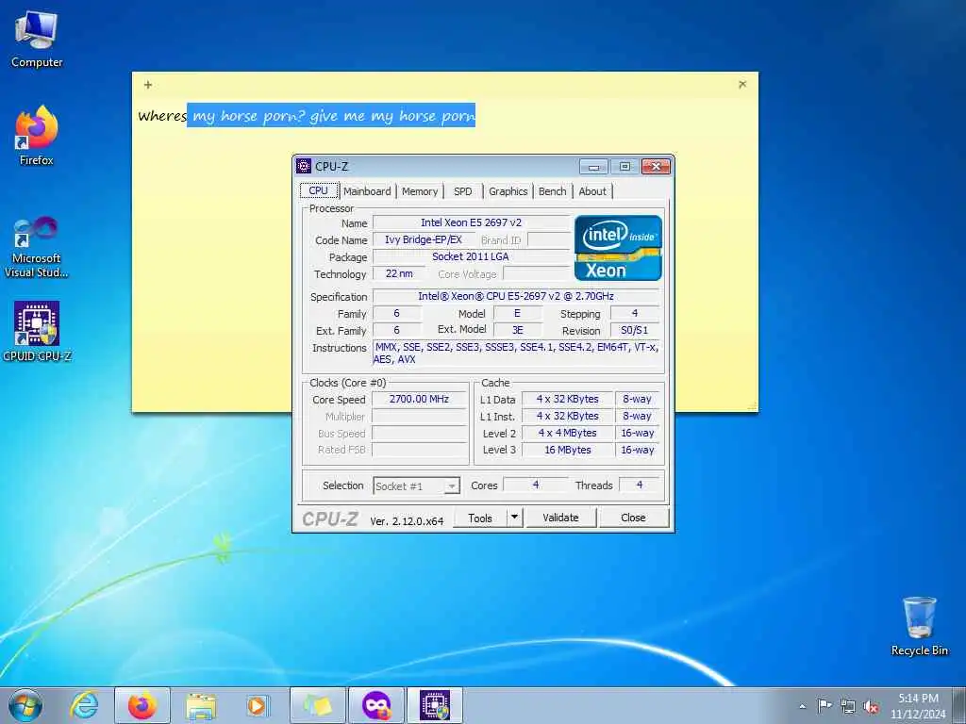966x724 pixels.
Task: Click the Code Name value Ivy Bridge-EP/EX
Action: 424,239
